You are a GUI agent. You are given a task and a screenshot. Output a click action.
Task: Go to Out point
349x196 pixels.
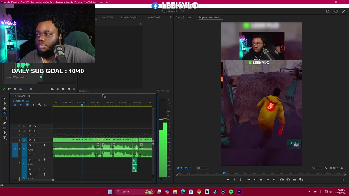tap(274, 180)
